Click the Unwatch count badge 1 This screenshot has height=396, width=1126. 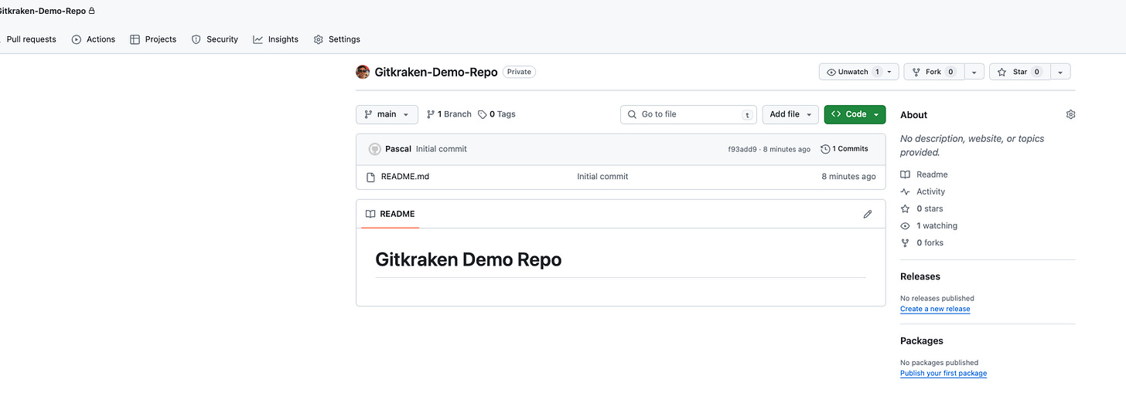[x=877, y=72]
